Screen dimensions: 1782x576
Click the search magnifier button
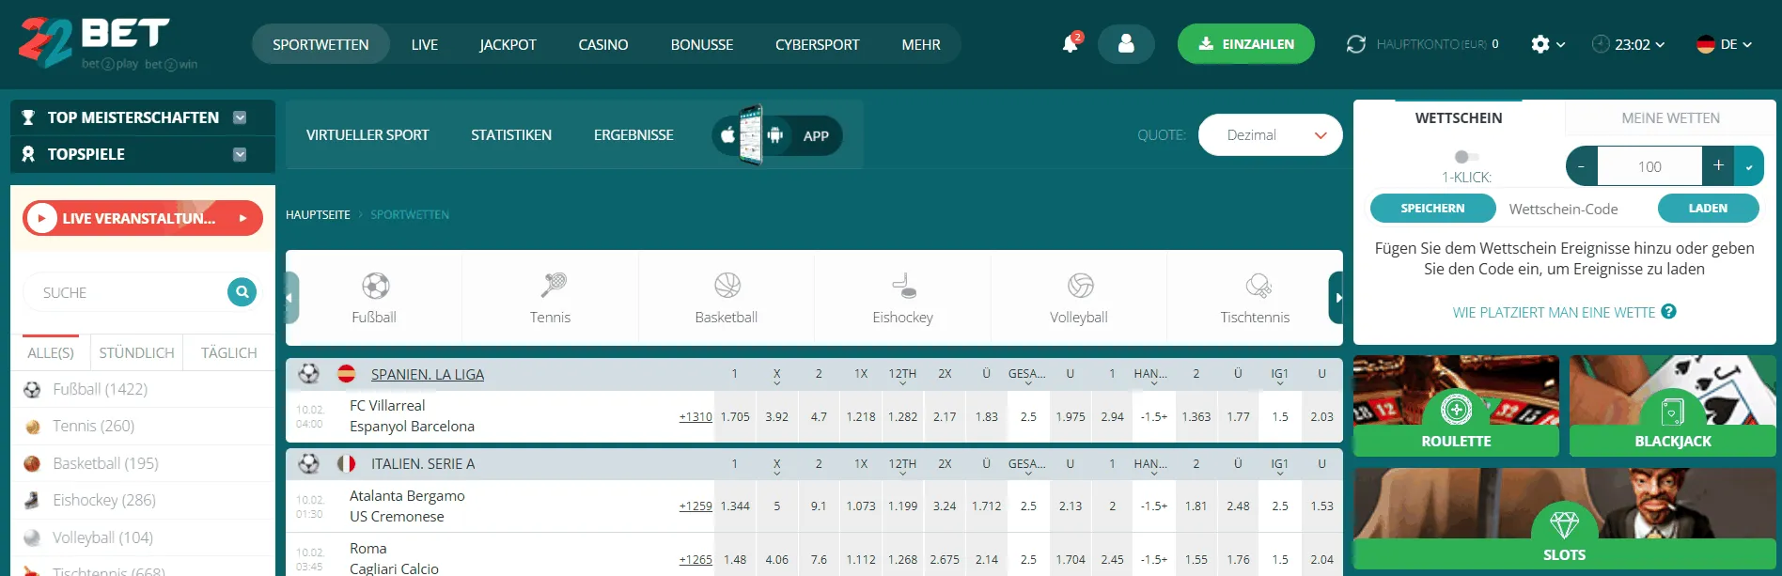click(242, 292)
